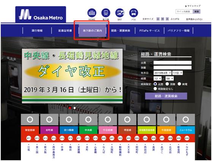Screen dimensions: 212x161
Task: Select the 出発 time radio button
Action: [155, 84]
